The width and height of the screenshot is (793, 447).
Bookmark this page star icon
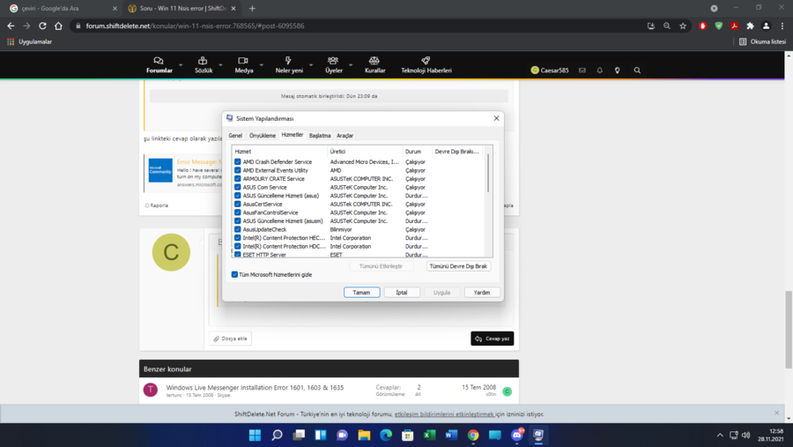683,26
